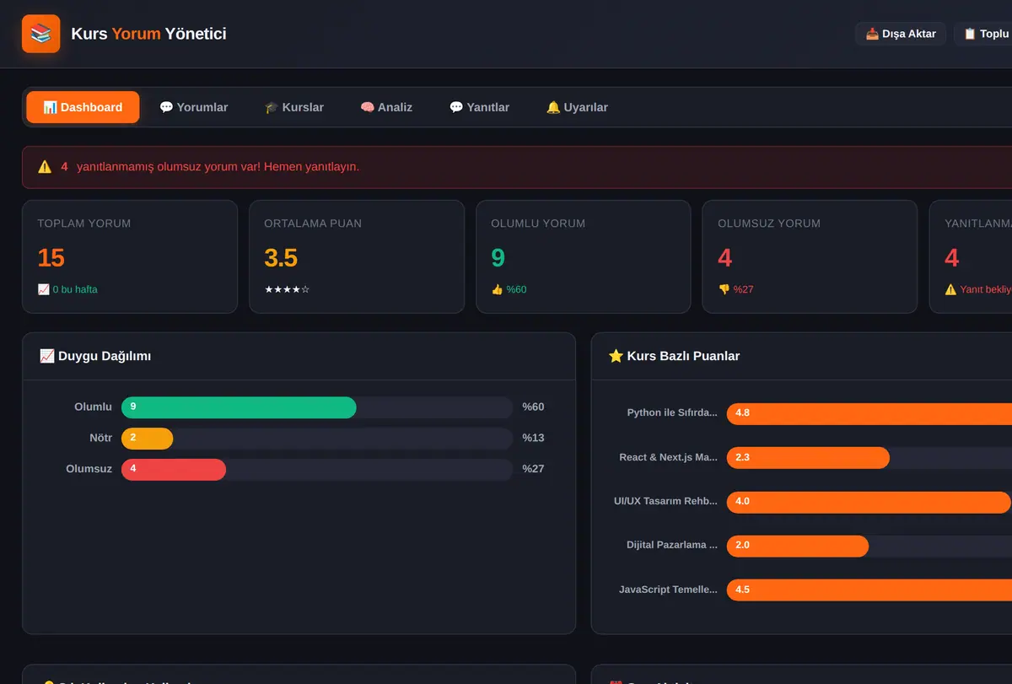The height and width of the screenshot is (684, 1012).
Task: Click the star rating under Ortalama Puan
Action: click(x=287, y=289)
